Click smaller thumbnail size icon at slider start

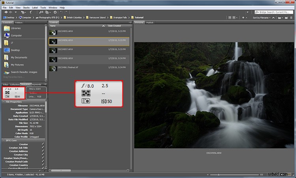point(208,174)
